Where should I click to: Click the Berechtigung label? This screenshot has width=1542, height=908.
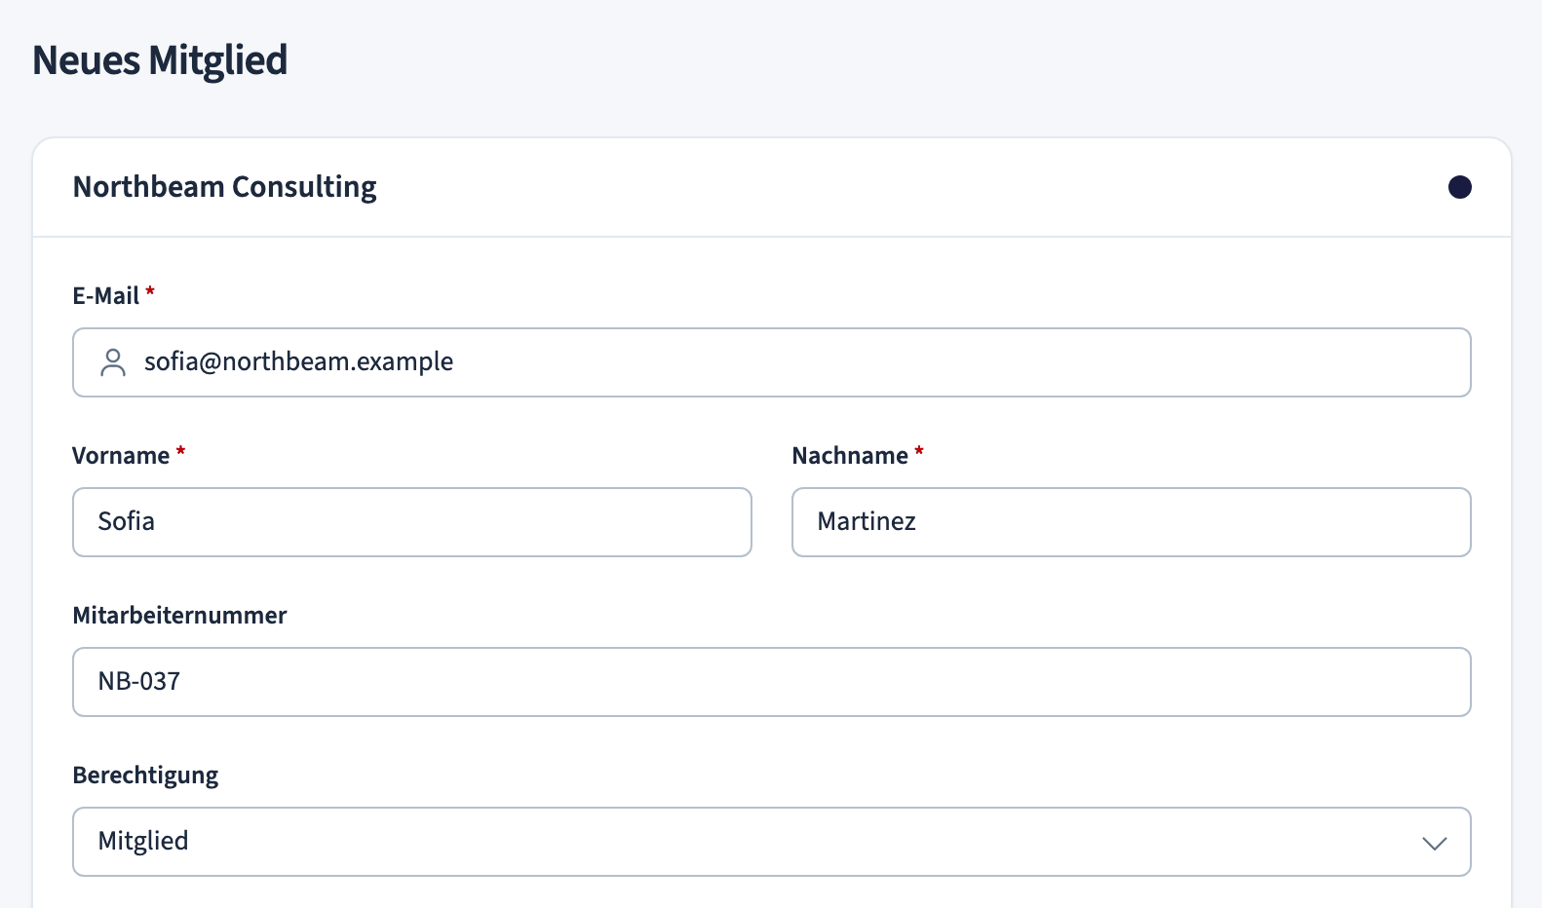(x=145, y=776)
